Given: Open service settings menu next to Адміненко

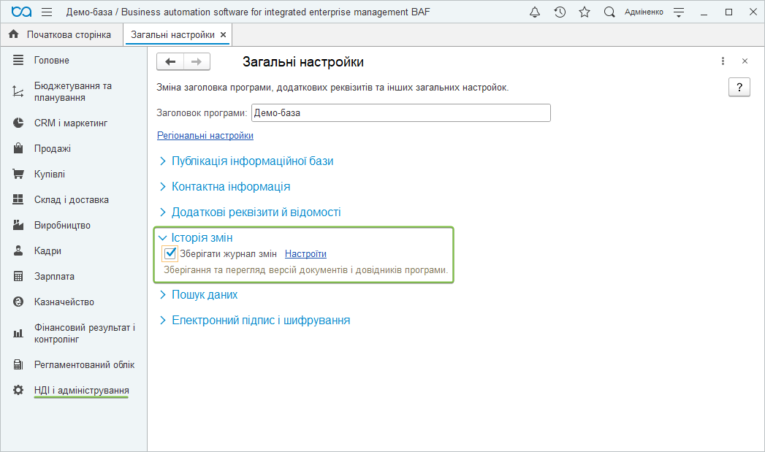Looking at the screenshot, I should 679,12.
